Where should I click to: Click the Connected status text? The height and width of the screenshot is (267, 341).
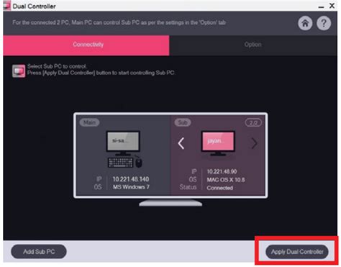pyautogui.click(x=220, y=188)
